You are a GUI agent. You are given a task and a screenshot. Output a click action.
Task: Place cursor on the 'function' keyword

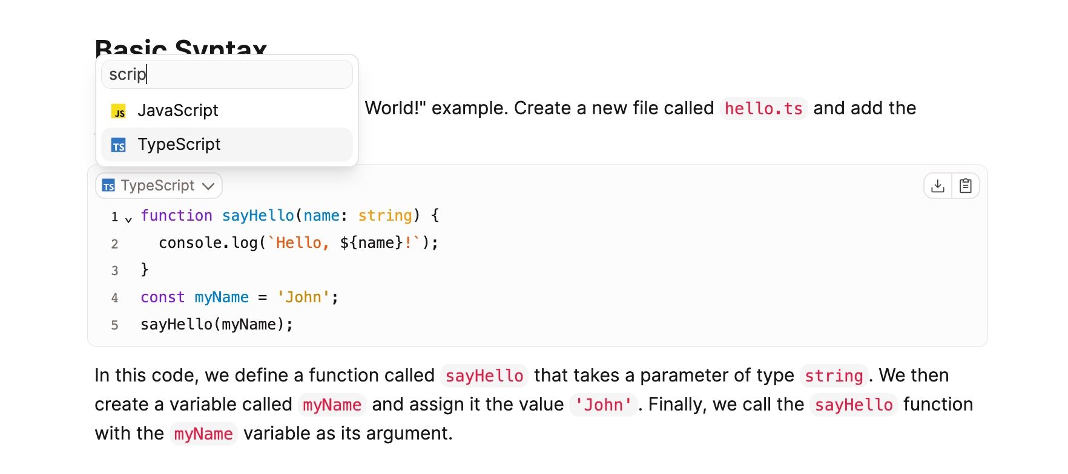[176, 216]
